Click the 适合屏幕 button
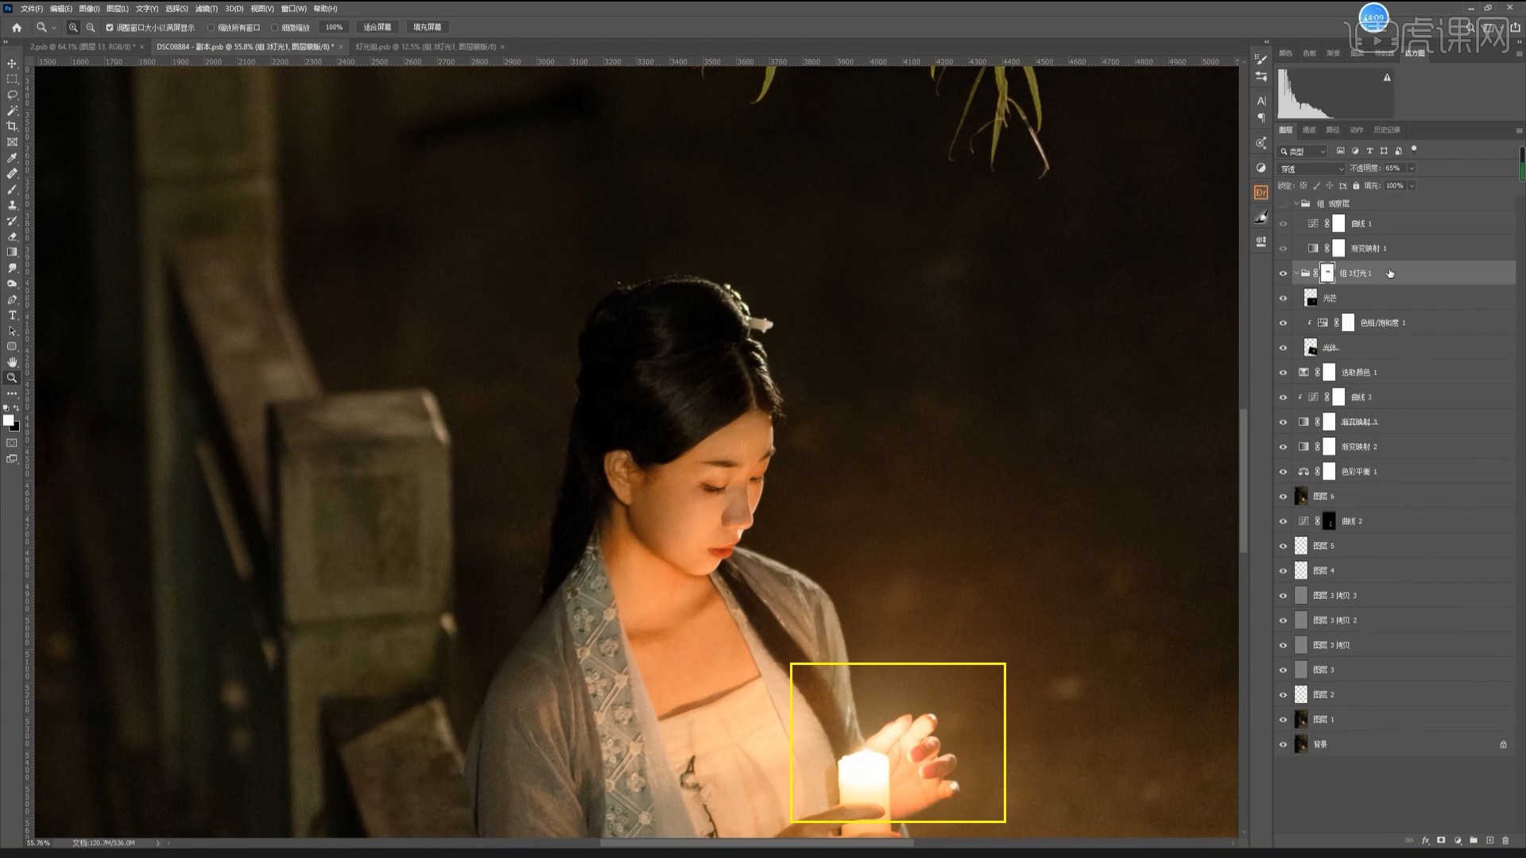1526x858 pixels. click(377, 27)
